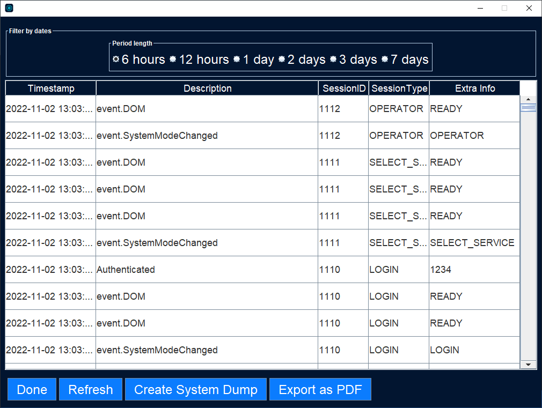The height and width of the screenshot is (408, 542).
Task: Click the application icon in title bar
Action: point(9,8)
